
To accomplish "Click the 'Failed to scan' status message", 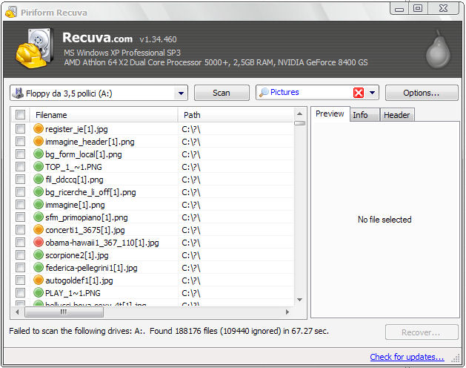I will (x=169, y=331).
